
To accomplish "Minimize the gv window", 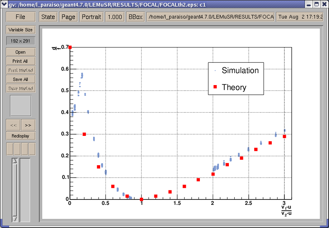I will [x=309, y=4].
